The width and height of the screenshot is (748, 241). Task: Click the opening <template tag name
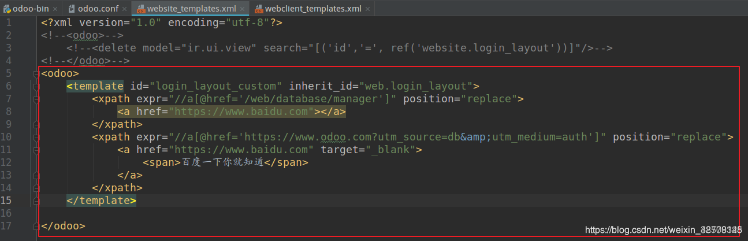(x=95, y=86)
